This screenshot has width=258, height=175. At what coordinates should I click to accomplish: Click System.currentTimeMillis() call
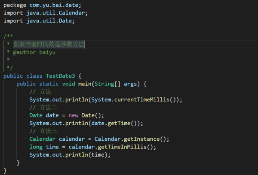135,100
